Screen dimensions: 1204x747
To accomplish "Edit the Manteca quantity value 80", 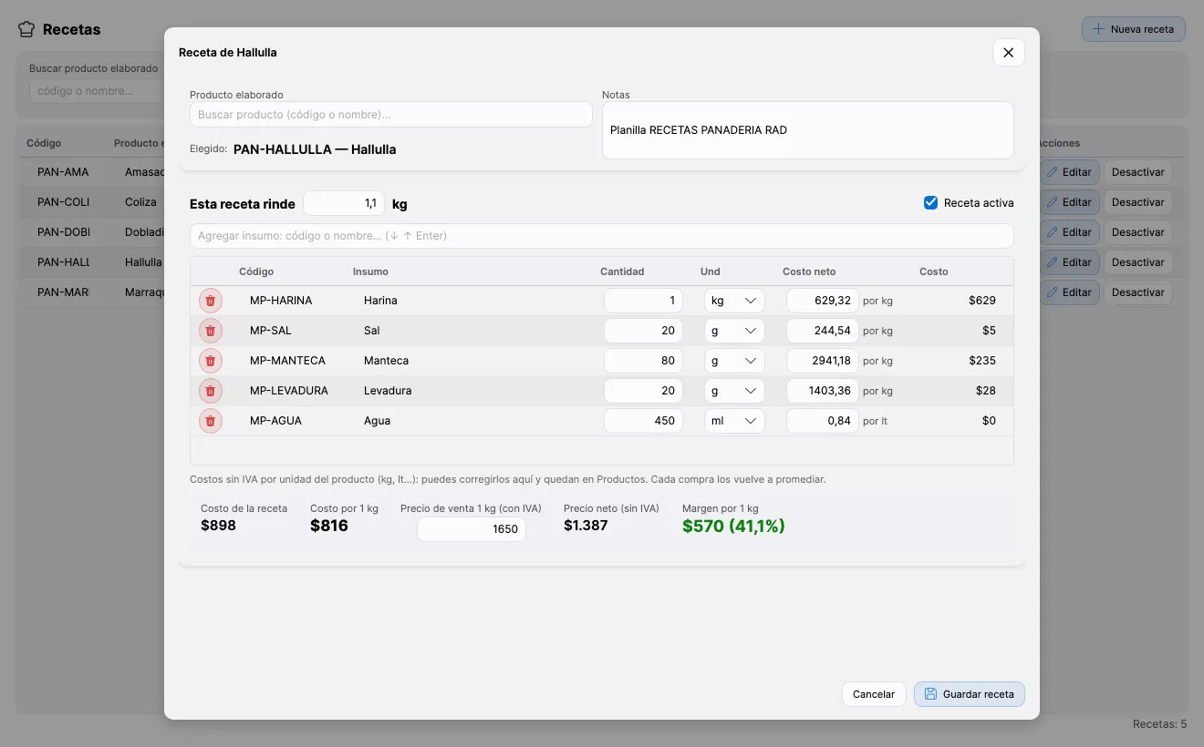I will coord(643,361).
